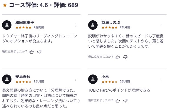The width and height of the screenshot is (169, 111).
Task: Open three-dot menu on 安島寿秋's review
Action: coord(76,79)
